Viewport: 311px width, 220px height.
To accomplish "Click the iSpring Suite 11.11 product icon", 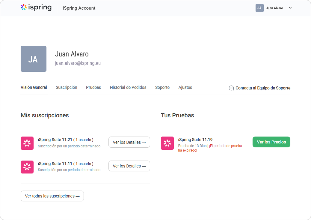I will [27, 167].
